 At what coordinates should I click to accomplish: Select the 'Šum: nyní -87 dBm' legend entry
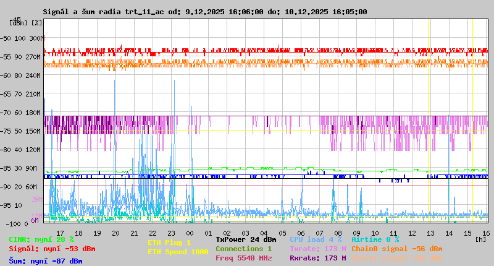[x=46, y=261]
